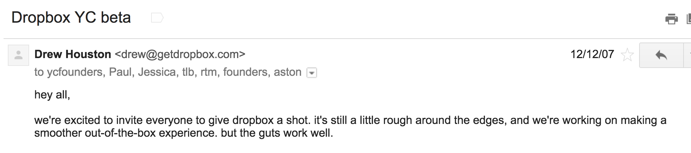Click the drew@getdropbox.com email address

coord(180,54)
